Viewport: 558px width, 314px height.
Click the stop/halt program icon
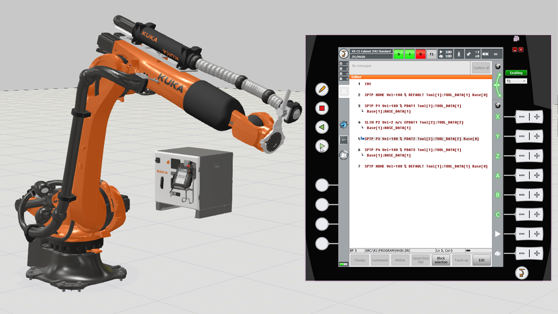coord(322,108)
